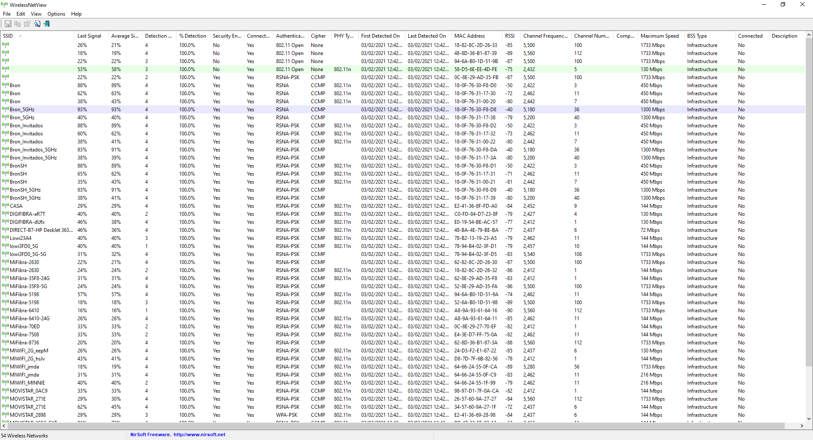Screen dimensions: 813x440
Task: Click the horizontal scrollbar right arrow
Action: click(802, 426)
